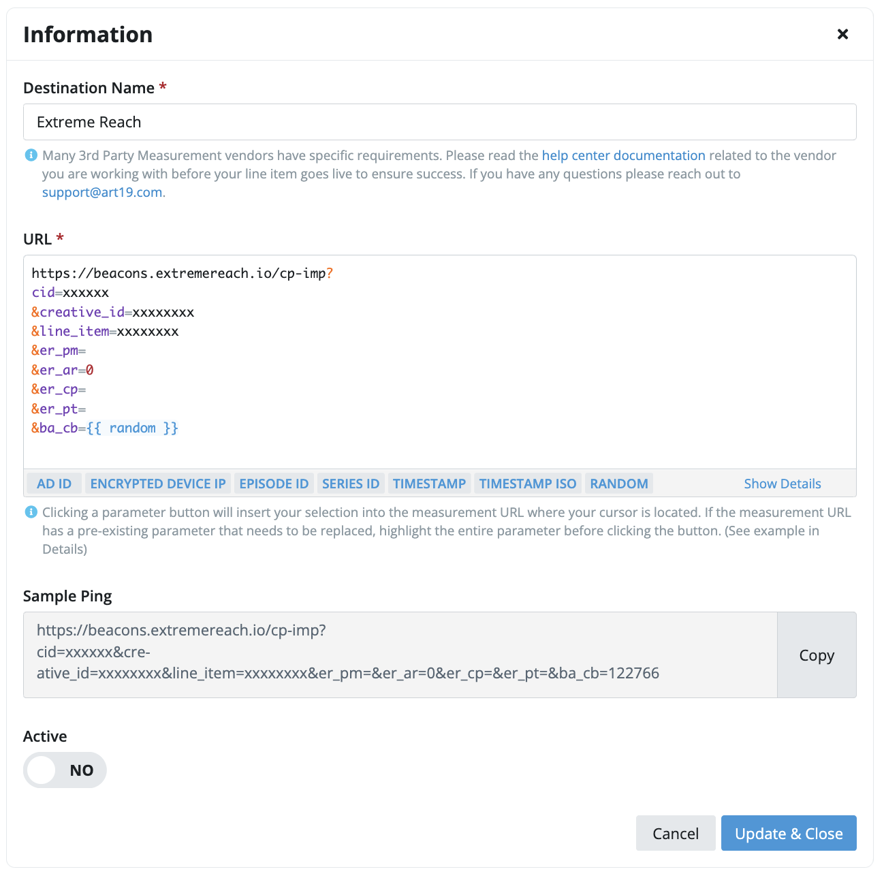Insert the TIMESTAMP parameter
The image size is (884, 880).
[x=429, y=484]
